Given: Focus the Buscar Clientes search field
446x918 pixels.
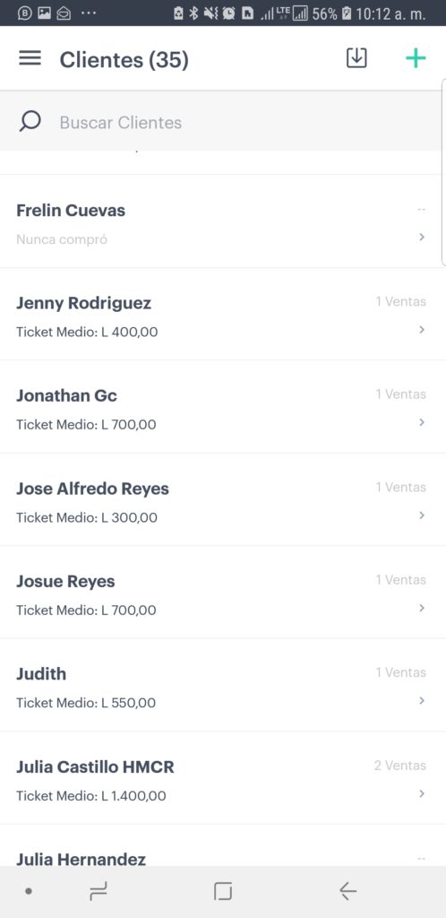Looking at the screenshot, I should pyautogui.click(x=223, y=122).
